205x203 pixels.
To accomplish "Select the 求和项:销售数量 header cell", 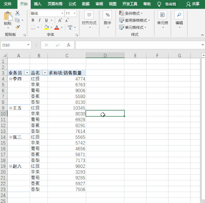I will (67, 73).
